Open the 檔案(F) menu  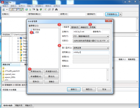[x=5, y=6]
